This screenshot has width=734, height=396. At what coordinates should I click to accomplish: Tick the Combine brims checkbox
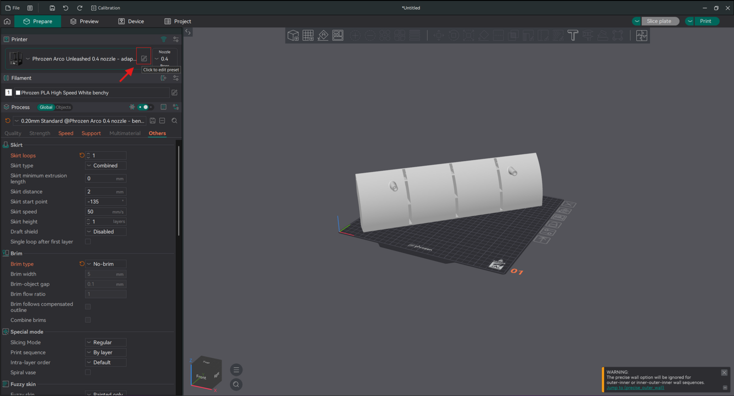click(88, 320)
